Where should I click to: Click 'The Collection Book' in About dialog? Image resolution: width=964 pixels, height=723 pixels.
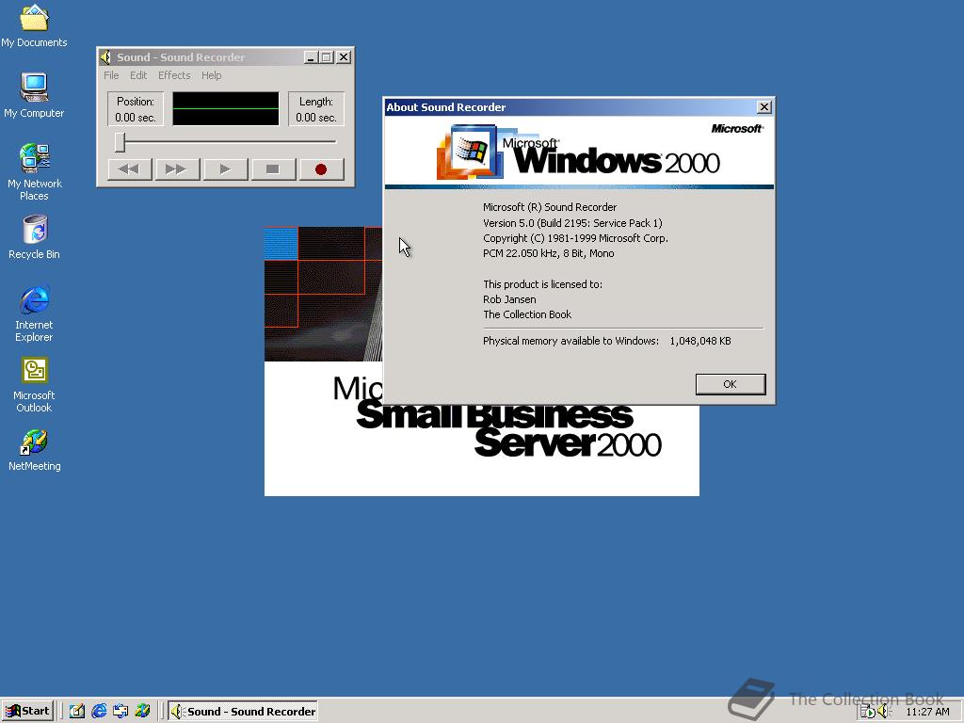[x=527, y=314]
